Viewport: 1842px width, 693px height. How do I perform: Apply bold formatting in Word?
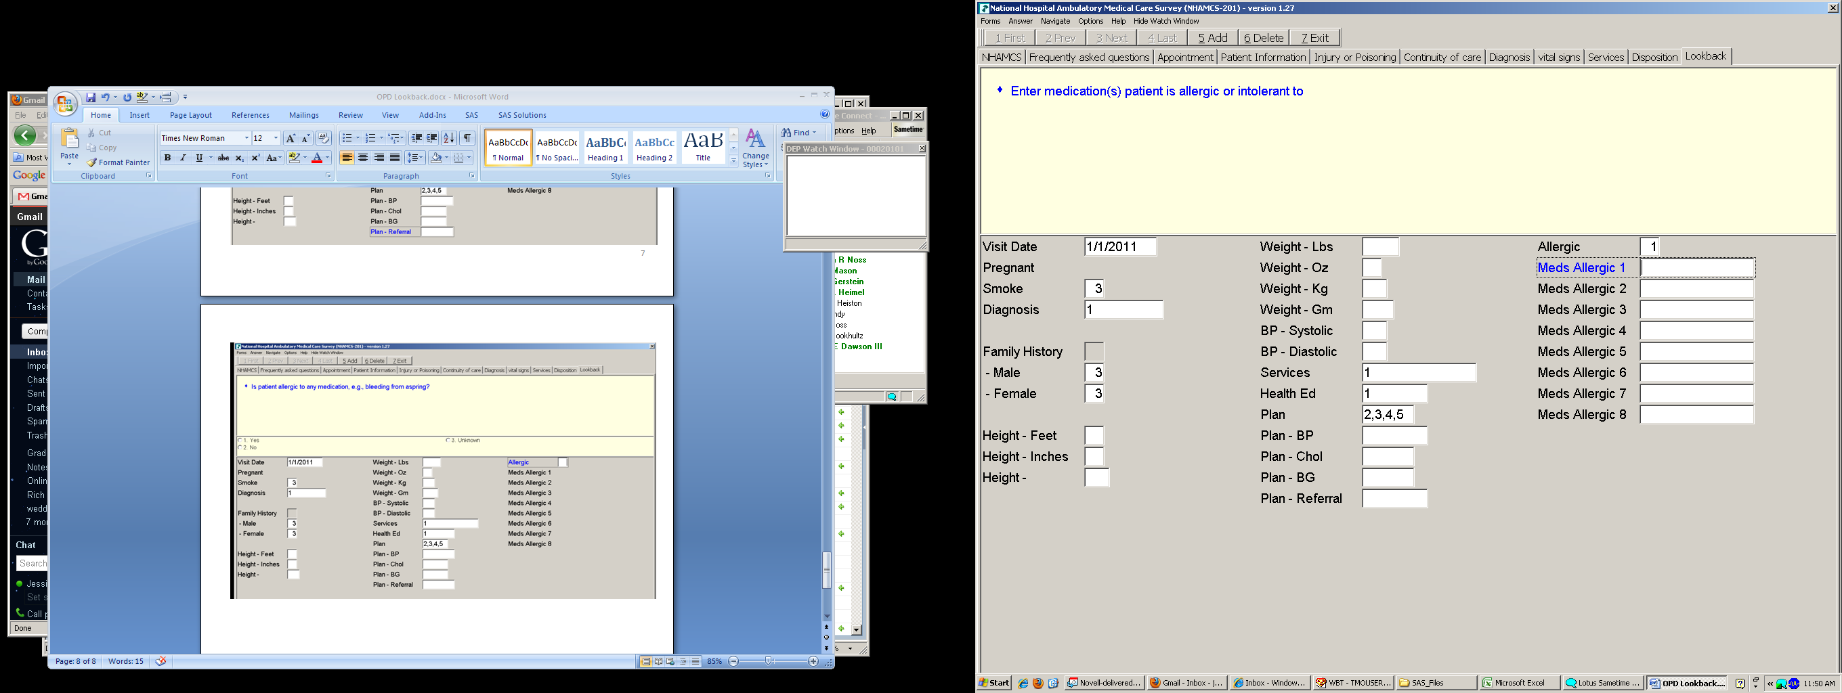coord(167,158)
